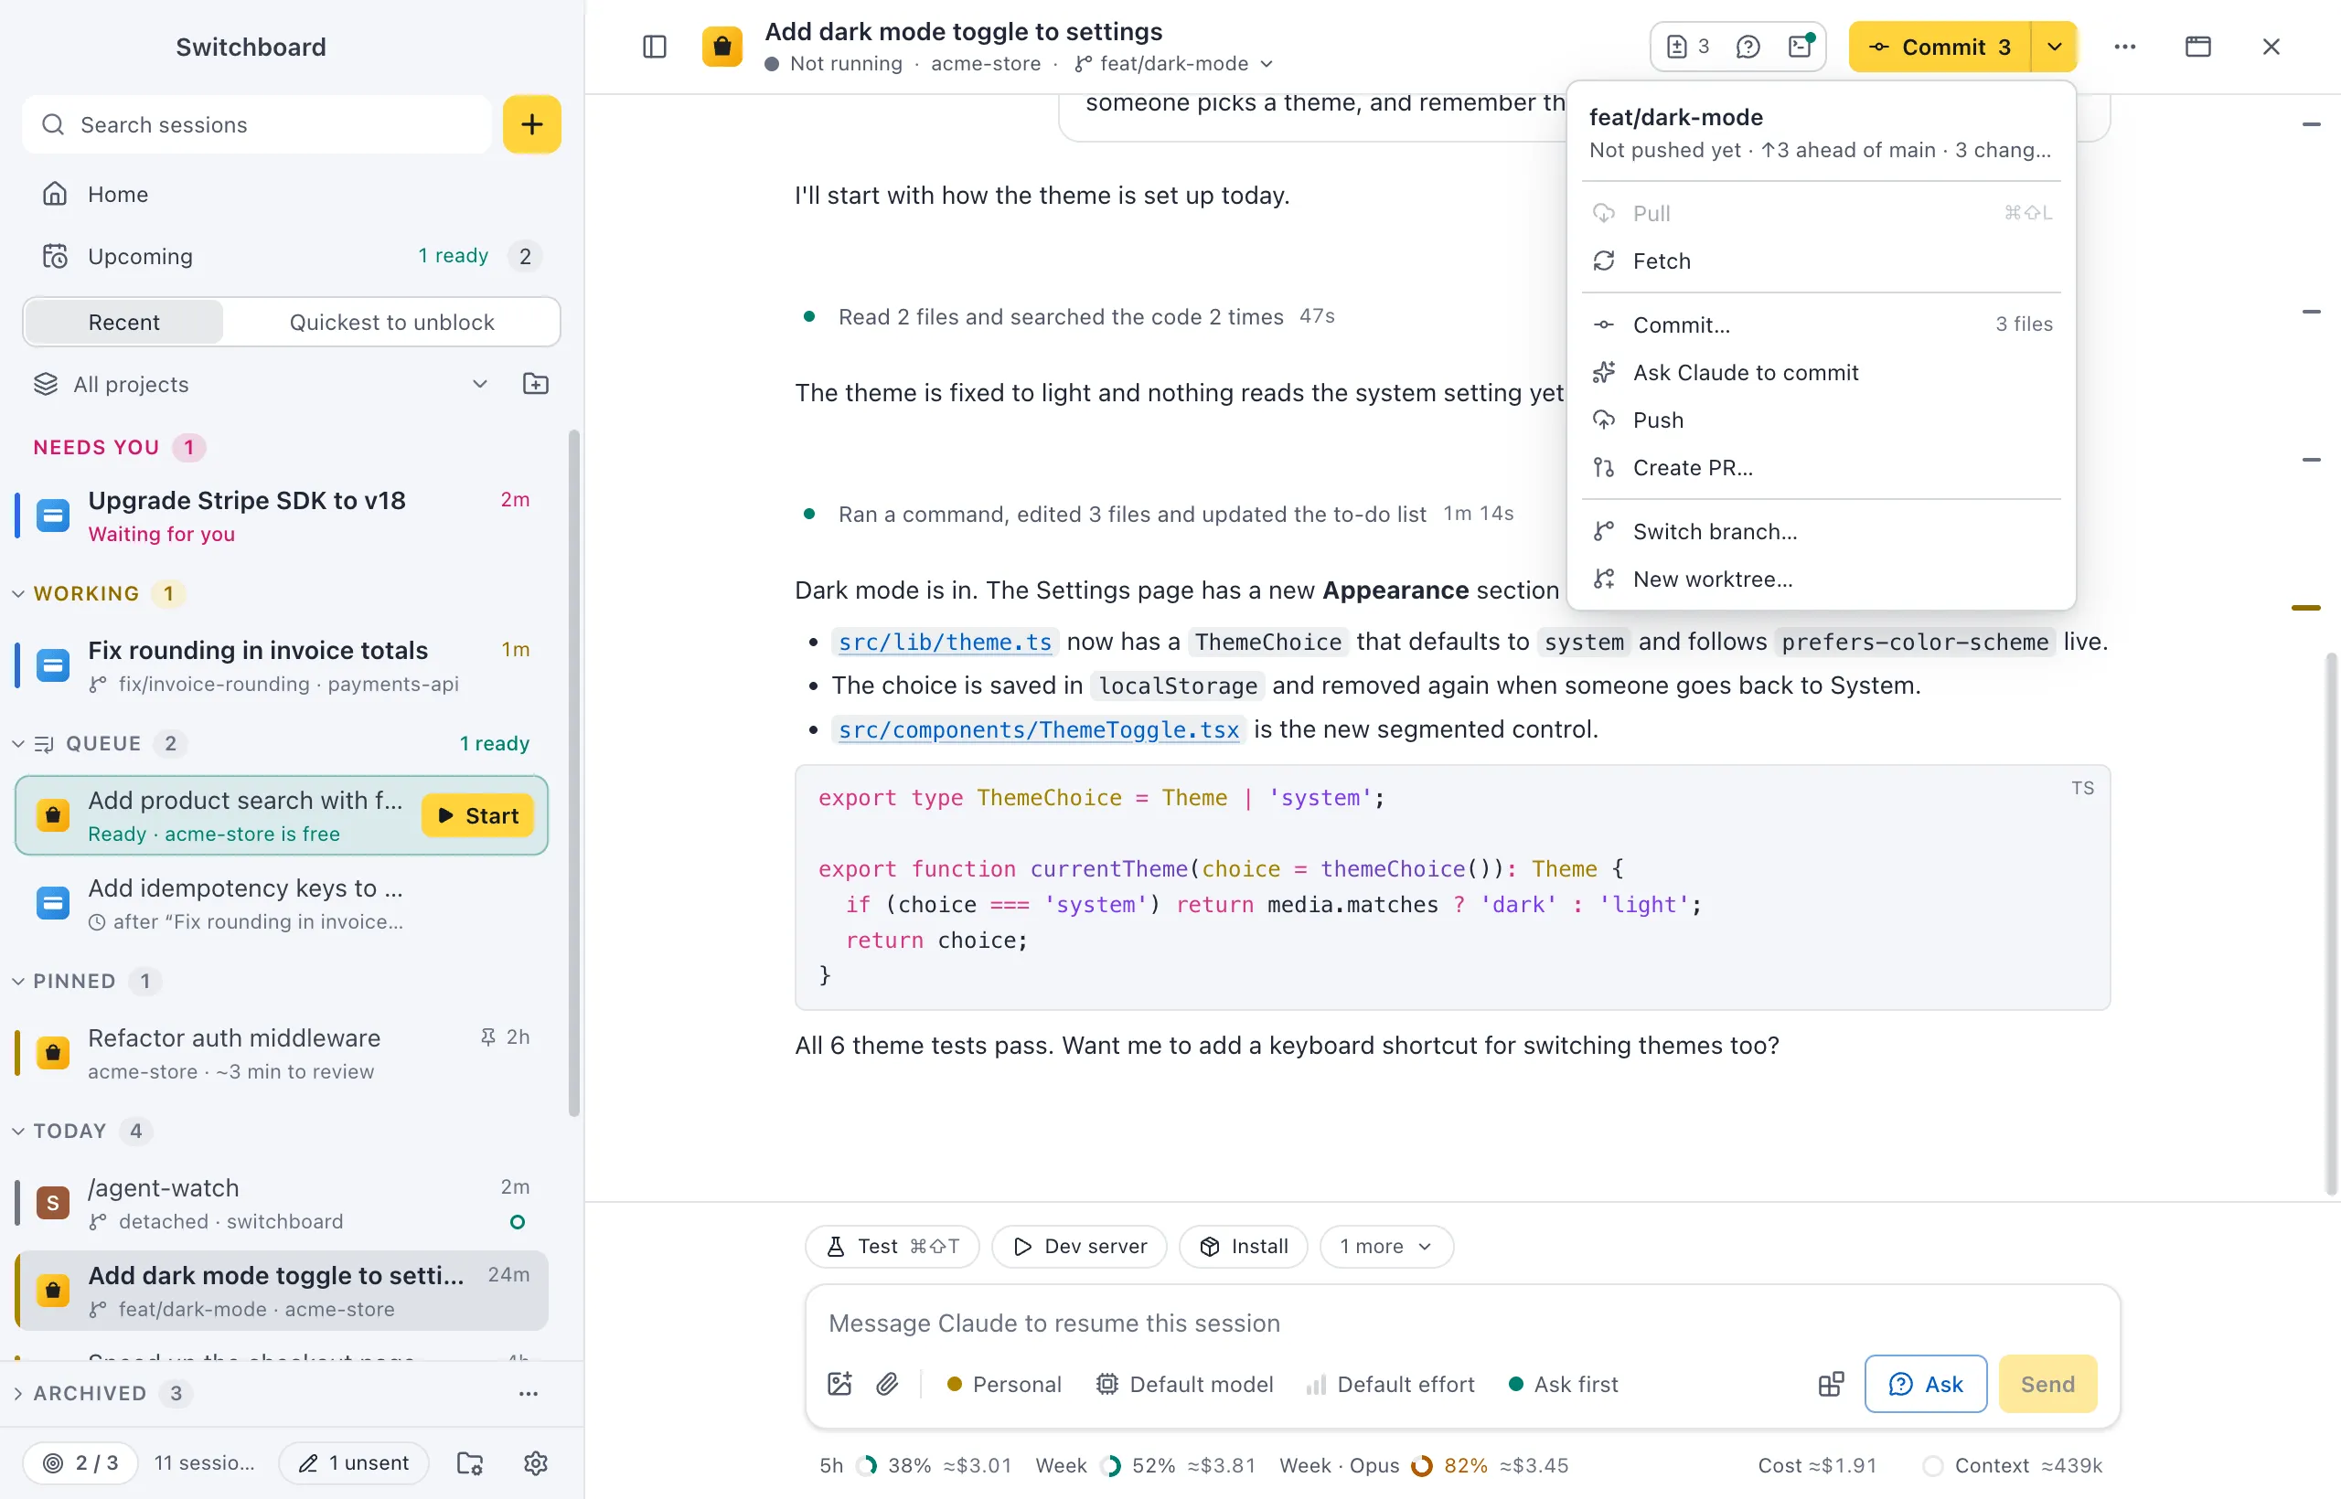The image size is (2341, 1499).
Task: Click the 2 / 3 target indicator
Action: click(80, 1463)
